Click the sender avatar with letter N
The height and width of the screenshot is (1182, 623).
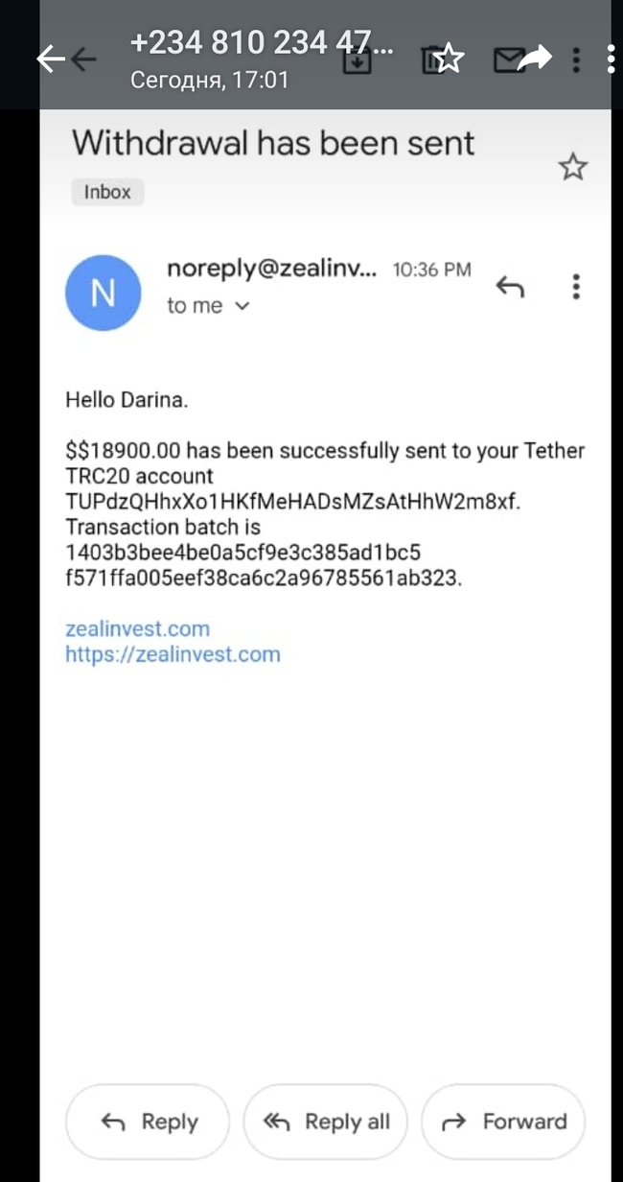[103, 293]
